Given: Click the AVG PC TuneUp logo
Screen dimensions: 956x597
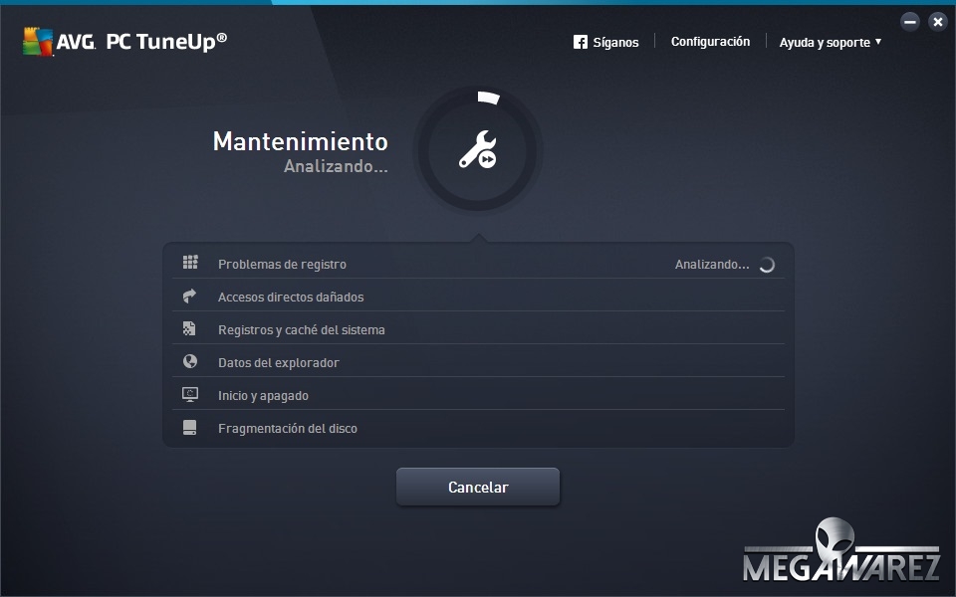Looking at the screenshot, I should click(124, 41).
